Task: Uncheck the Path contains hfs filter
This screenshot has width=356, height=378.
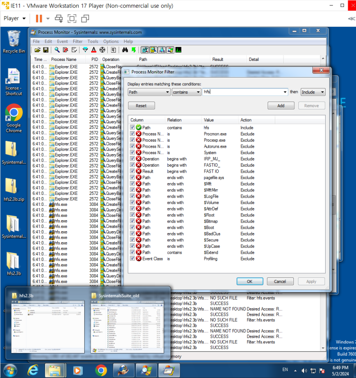Action: (x=132, y=127)
